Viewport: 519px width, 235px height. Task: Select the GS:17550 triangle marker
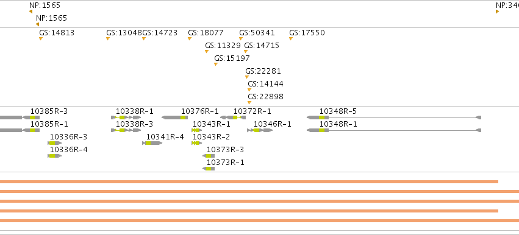point(291,39)
